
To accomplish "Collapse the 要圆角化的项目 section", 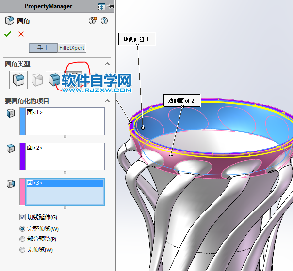I will click(107, 101).
